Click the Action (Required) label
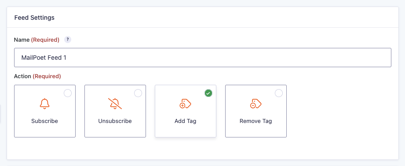 click(37, 76)
